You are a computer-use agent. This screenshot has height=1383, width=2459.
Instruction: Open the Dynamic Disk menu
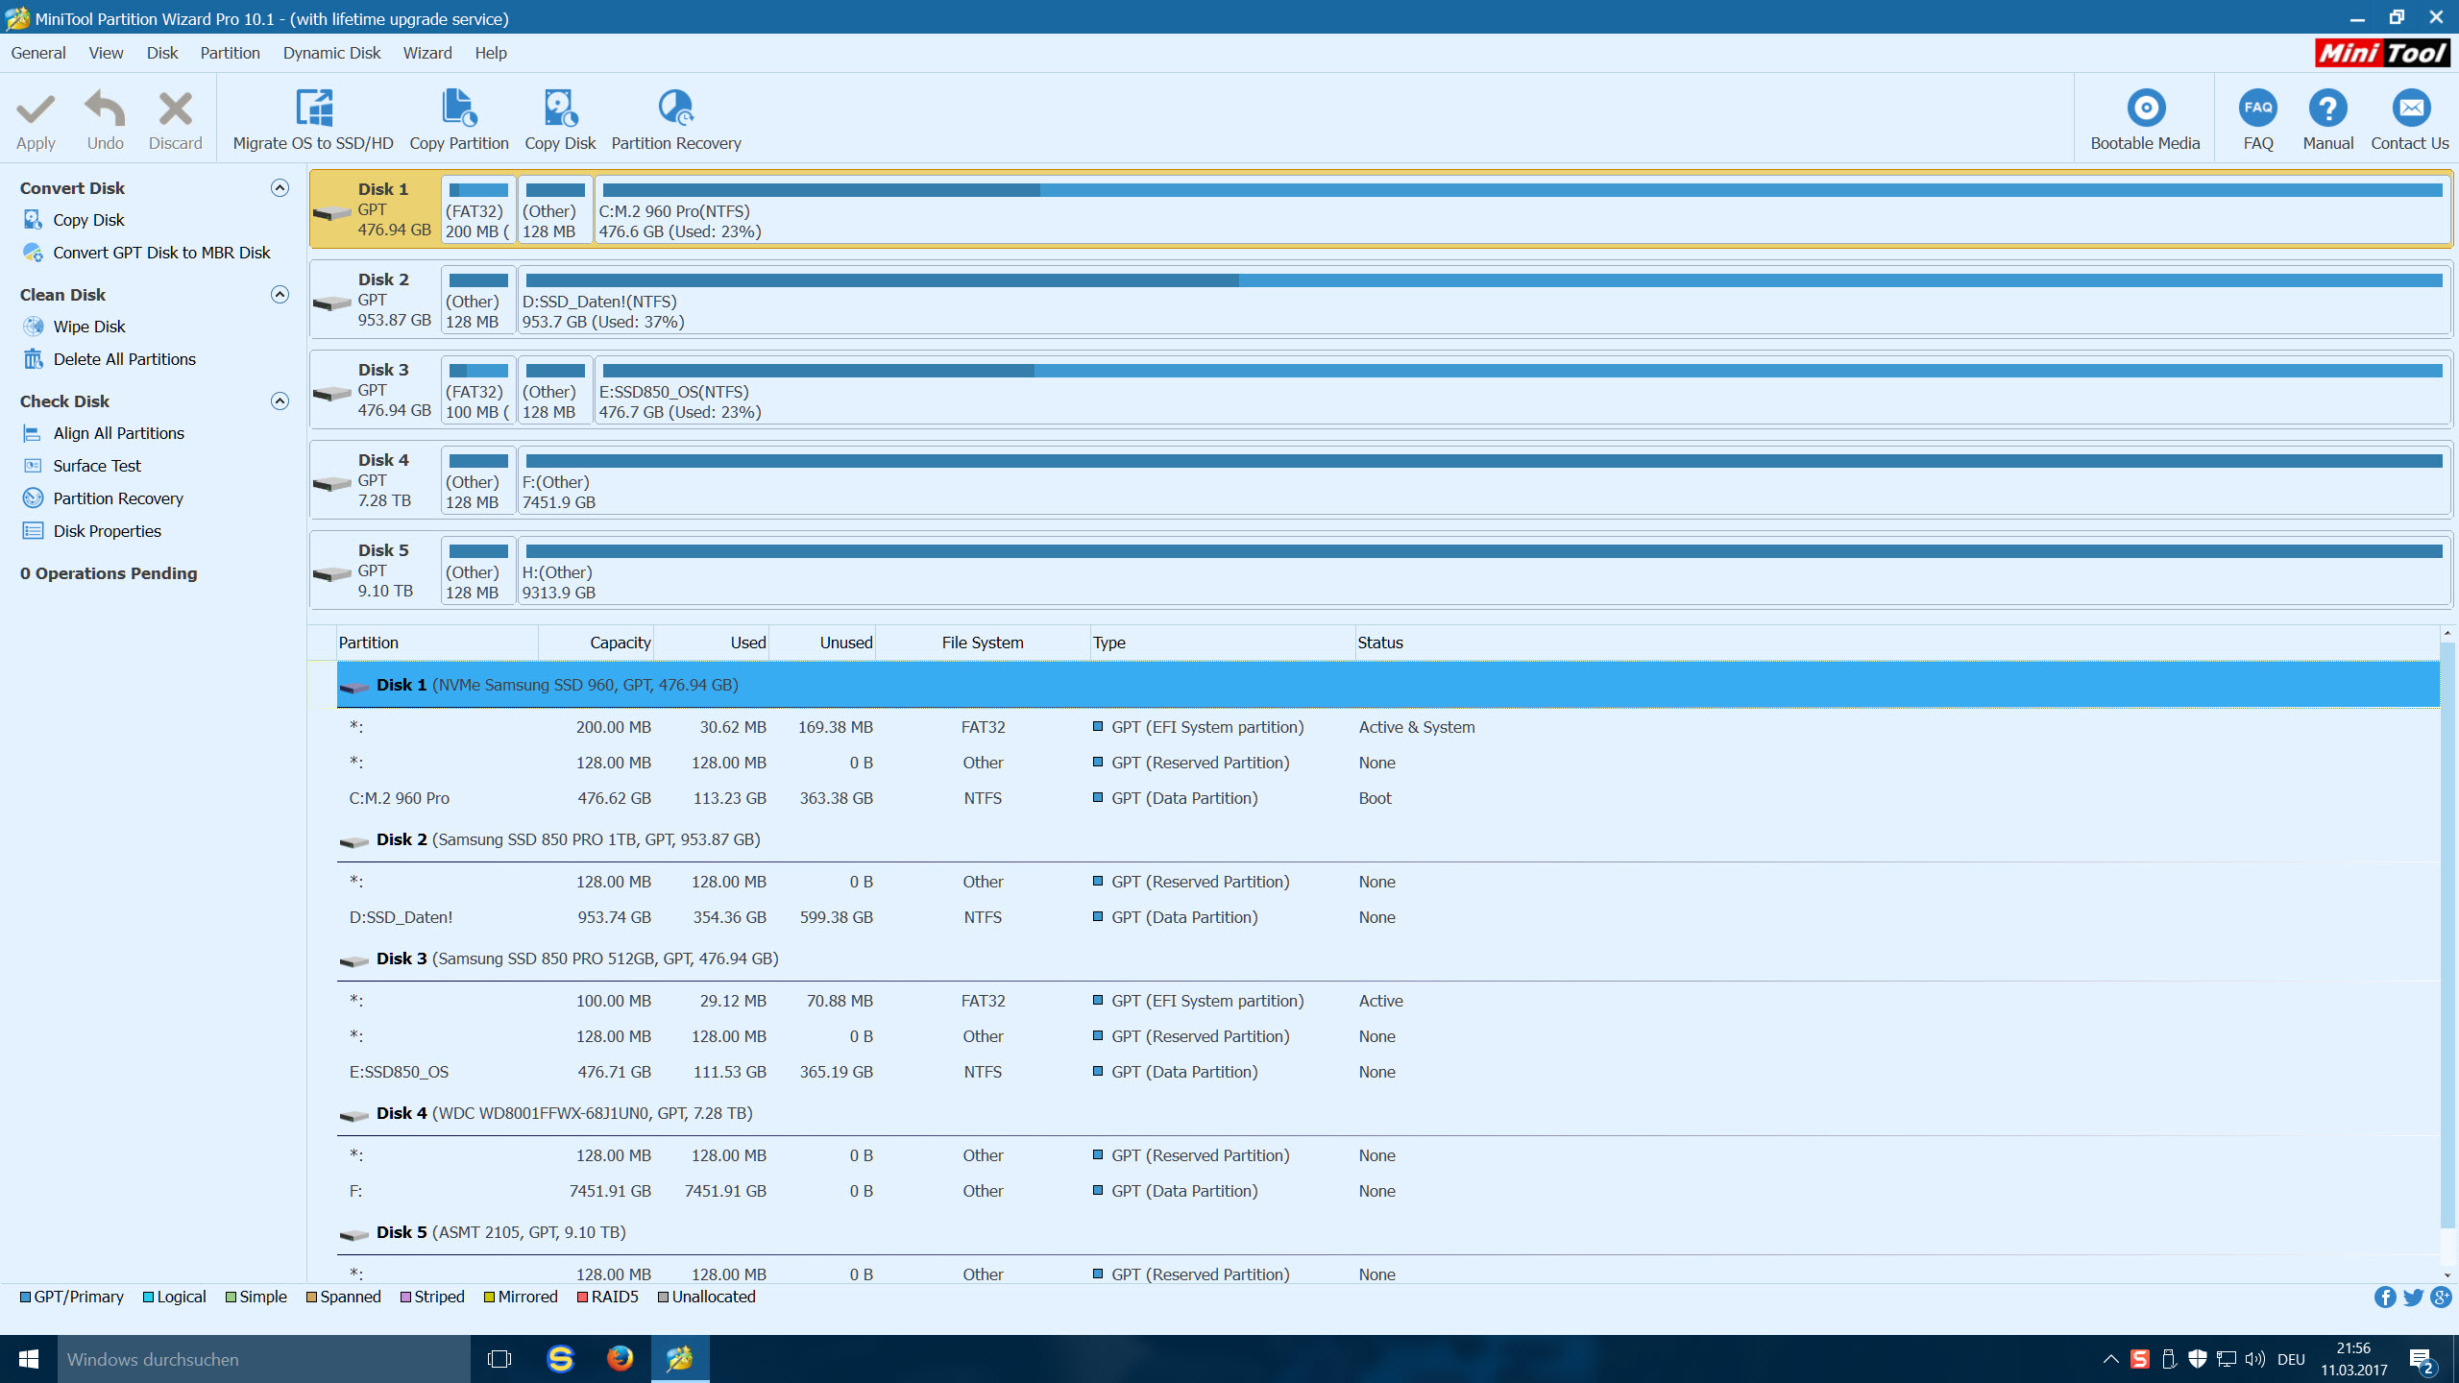pos(331,53)
